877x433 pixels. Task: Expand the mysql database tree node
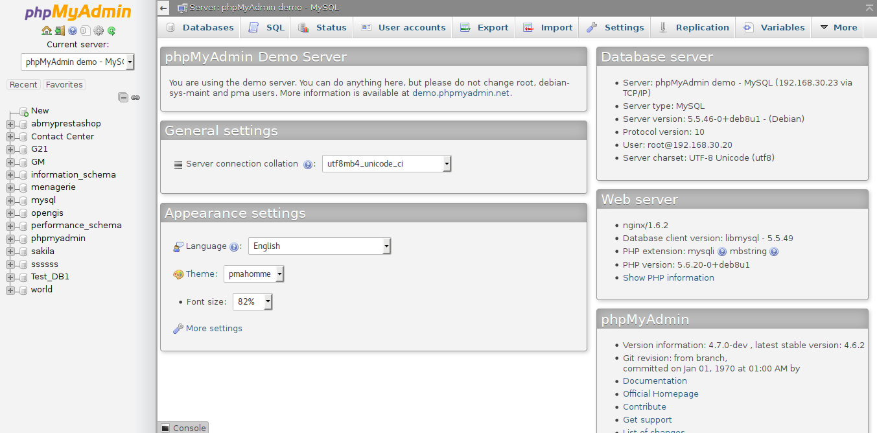pos(10,200)
